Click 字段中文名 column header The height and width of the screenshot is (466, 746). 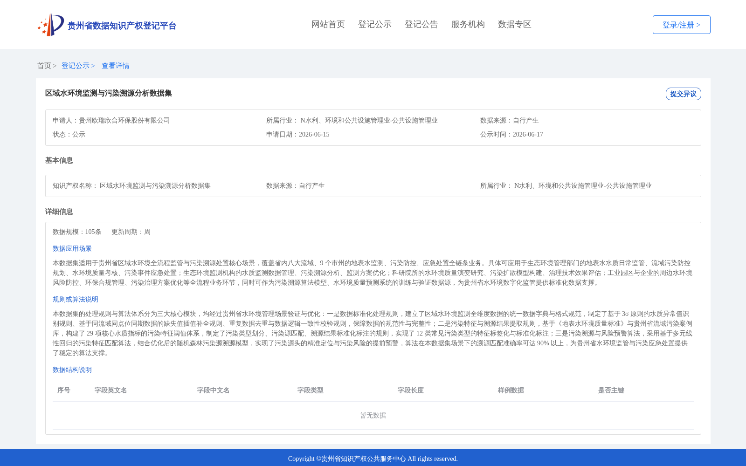[x=214, y=390]
